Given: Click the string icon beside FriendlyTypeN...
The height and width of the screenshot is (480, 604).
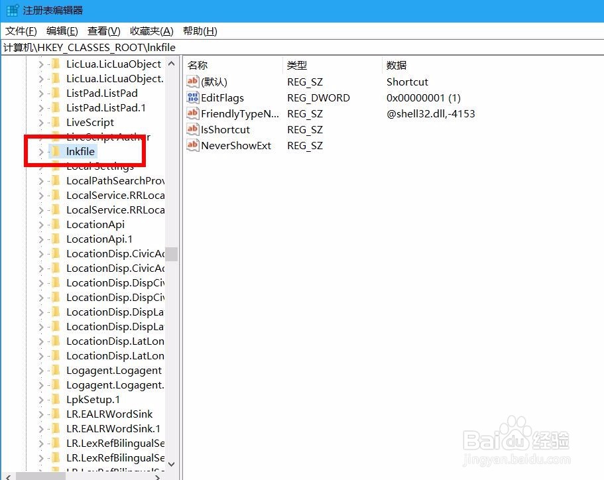Looking at the screenshot, I should tap(192, 113).
